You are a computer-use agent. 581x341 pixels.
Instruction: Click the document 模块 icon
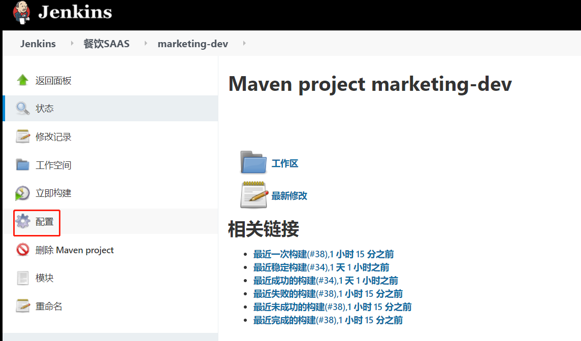[x=23, y=278]
